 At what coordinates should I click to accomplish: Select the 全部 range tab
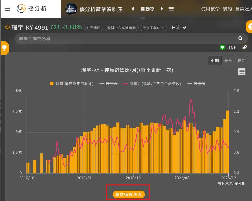228,61
